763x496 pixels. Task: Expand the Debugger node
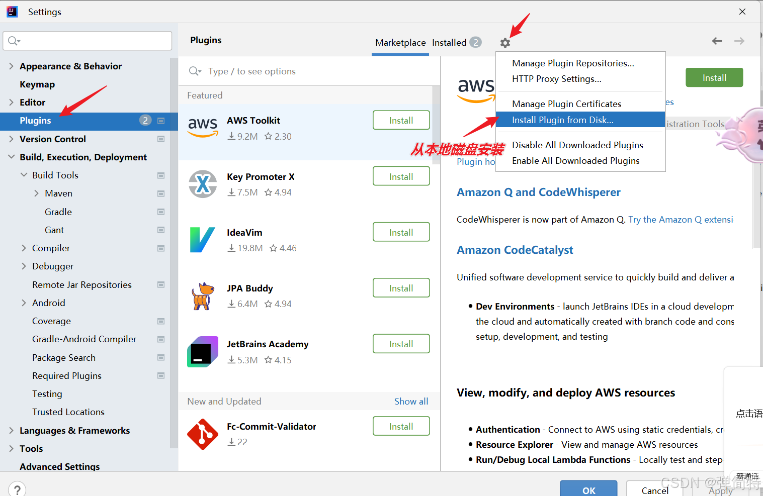pyautogui.click(x=24, y=266)
